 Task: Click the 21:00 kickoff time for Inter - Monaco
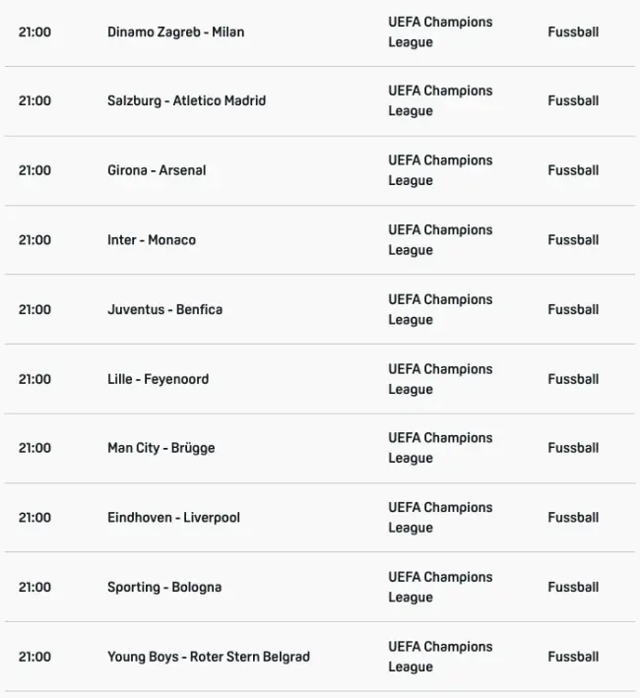(34, 240)
